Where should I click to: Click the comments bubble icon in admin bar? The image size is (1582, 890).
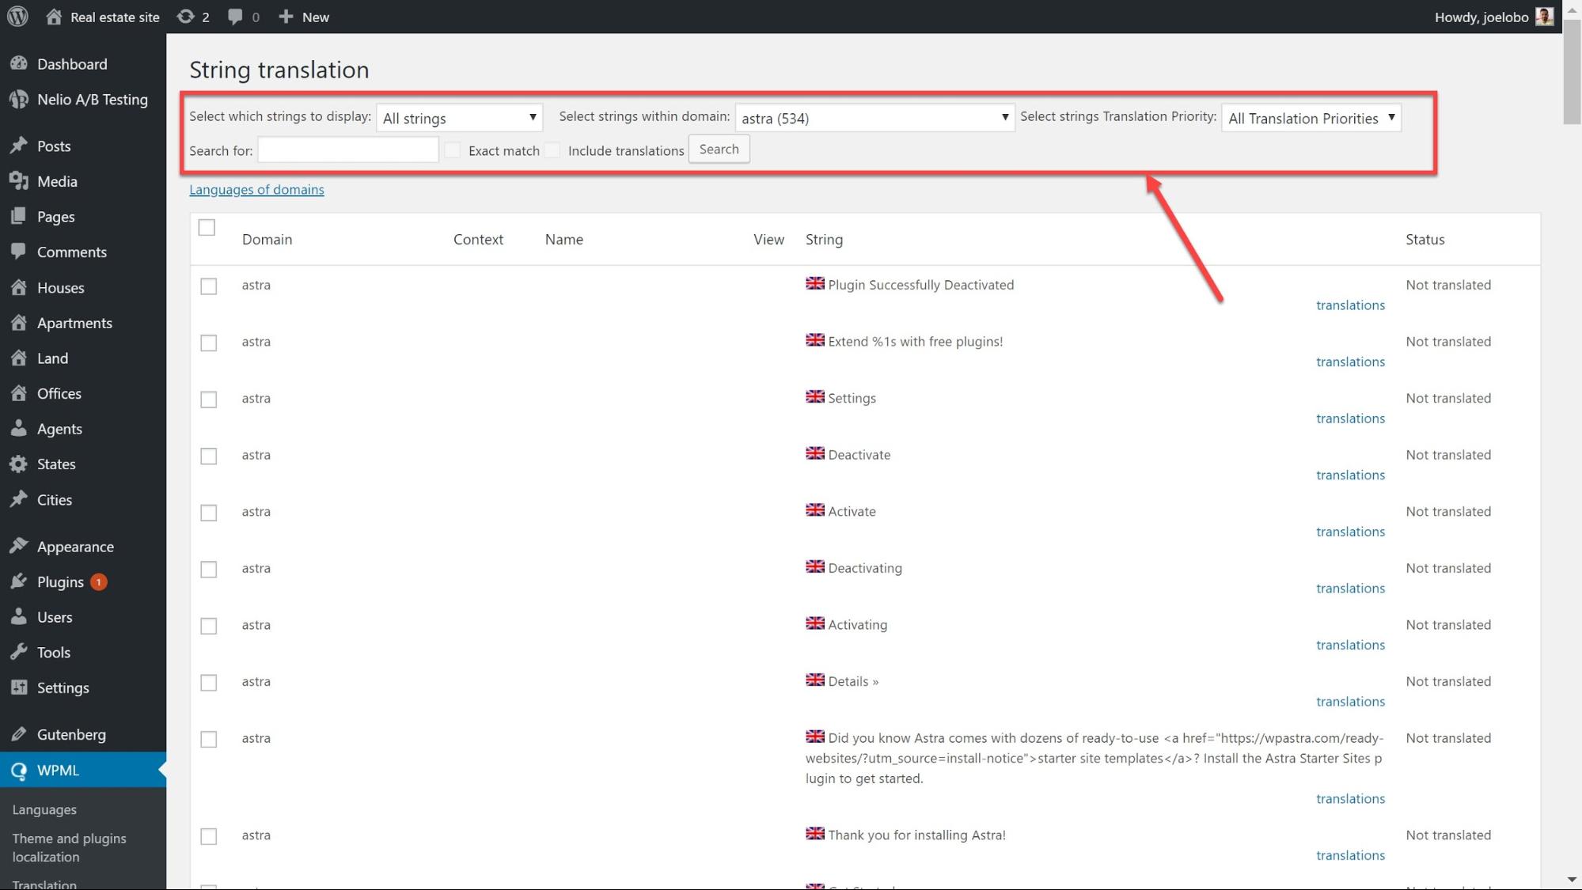(x=235, y=17)
